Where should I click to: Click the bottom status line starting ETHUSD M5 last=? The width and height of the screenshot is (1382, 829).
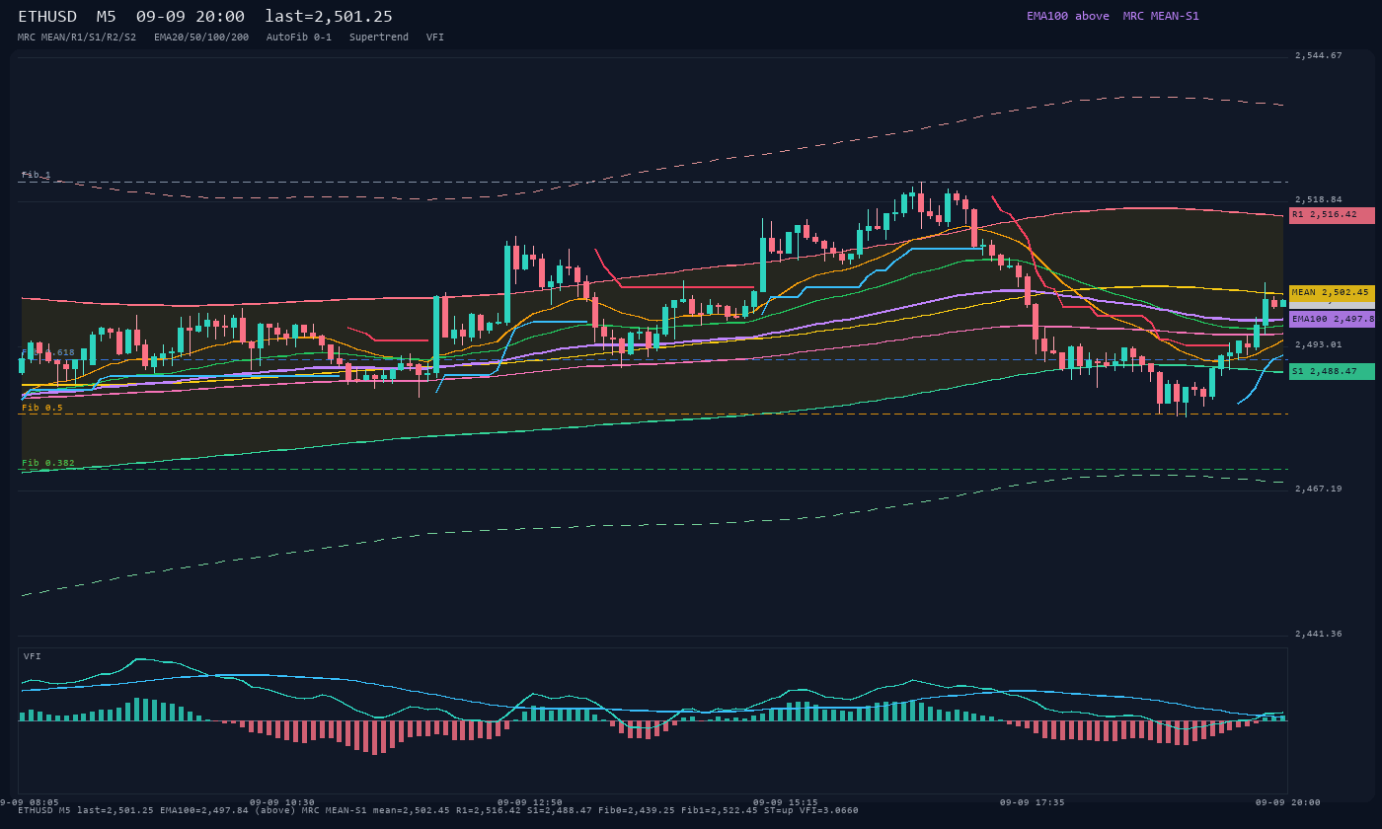click(438, 811)
